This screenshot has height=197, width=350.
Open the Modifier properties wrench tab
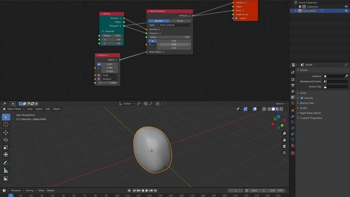click(293, 117)
